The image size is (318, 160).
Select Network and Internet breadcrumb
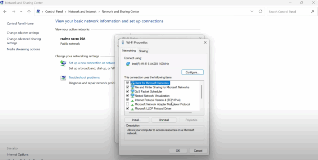(x=82, y=12)
